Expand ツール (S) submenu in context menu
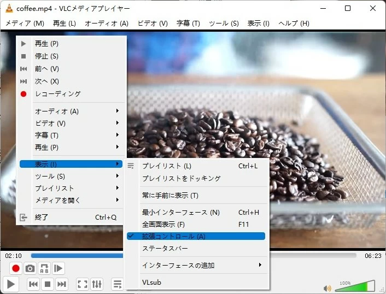 pyautogui.click(x=71, y=177)
